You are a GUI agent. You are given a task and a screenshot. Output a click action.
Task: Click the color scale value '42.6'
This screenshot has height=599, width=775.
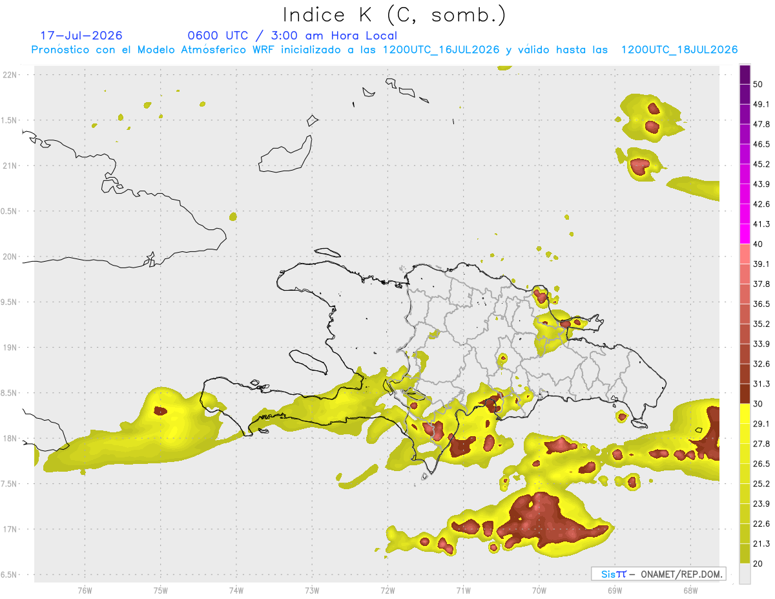[x=761, y=204]
